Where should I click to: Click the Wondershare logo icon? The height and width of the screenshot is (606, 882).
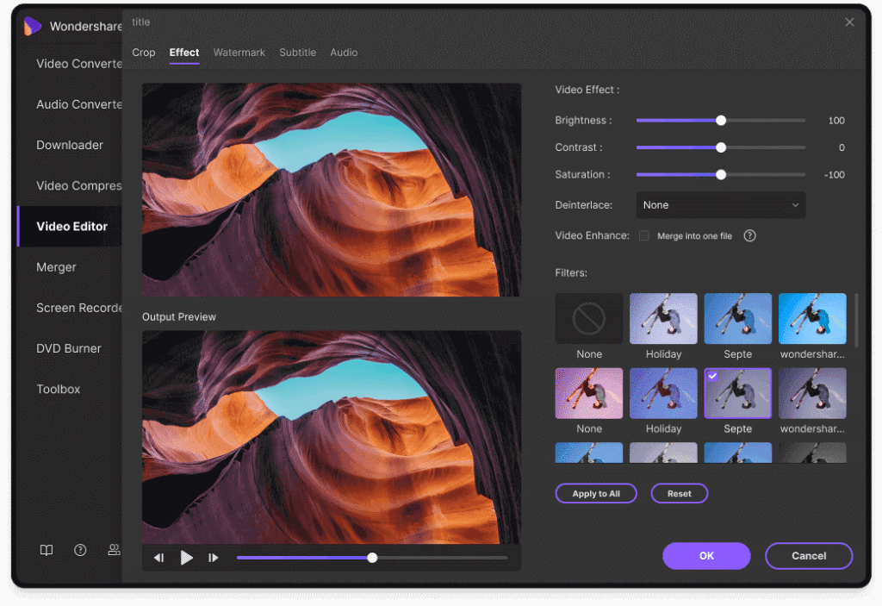33,26
